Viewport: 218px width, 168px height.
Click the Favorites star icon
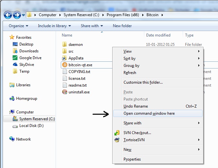[x=12, y=37]
